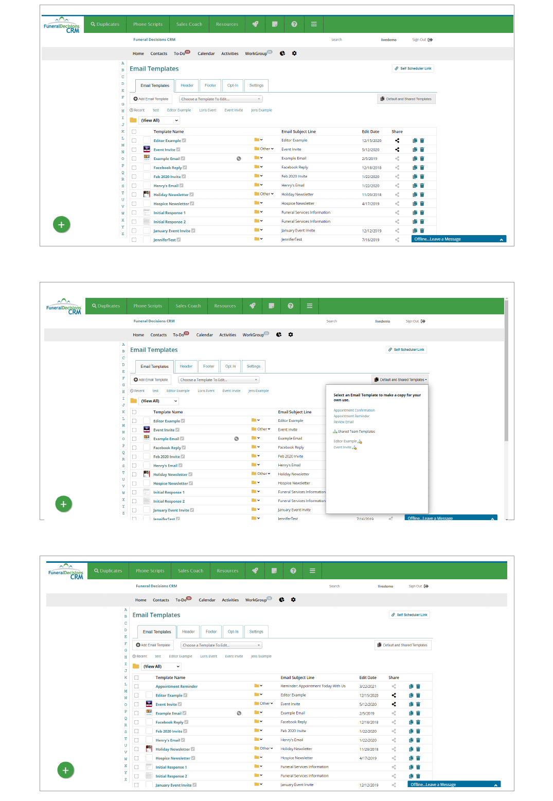Toggle the select-all checkbox in the bottom screenshot's table header
This screenshot has width=553, height=801.
tap(136, 678)
